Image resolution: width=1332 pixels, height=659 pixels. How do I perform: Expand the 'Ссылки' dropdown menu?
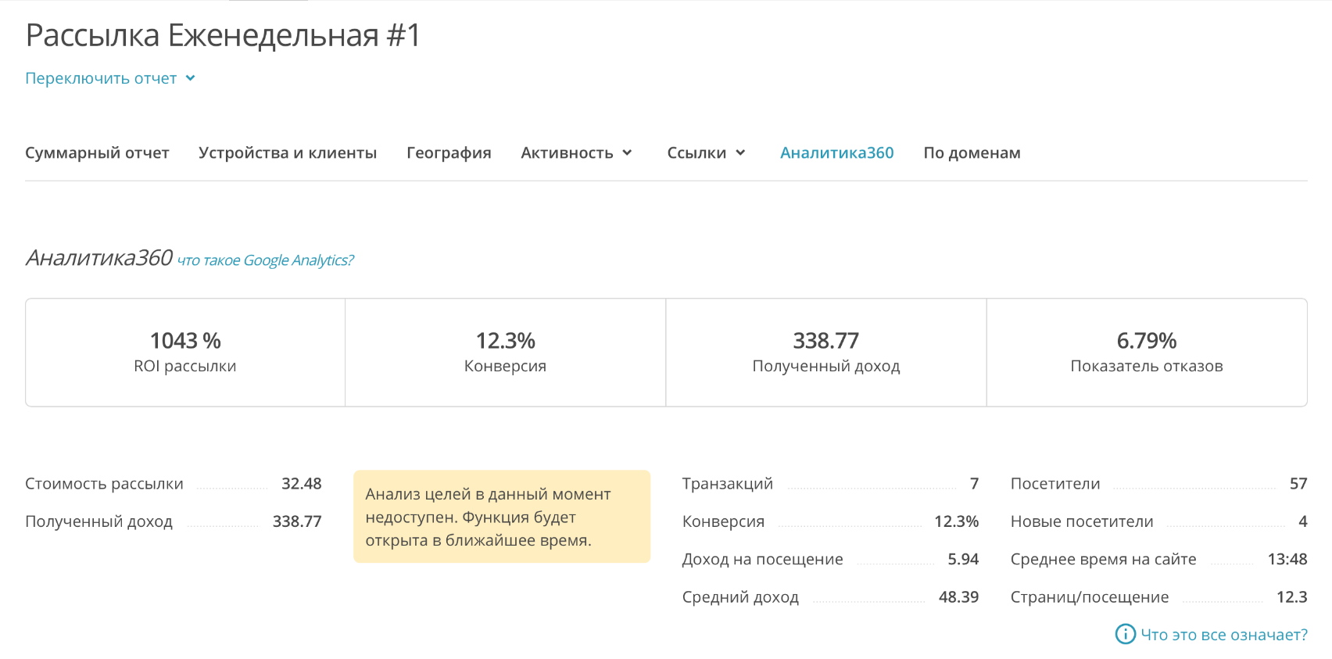[x=706, y=152]
